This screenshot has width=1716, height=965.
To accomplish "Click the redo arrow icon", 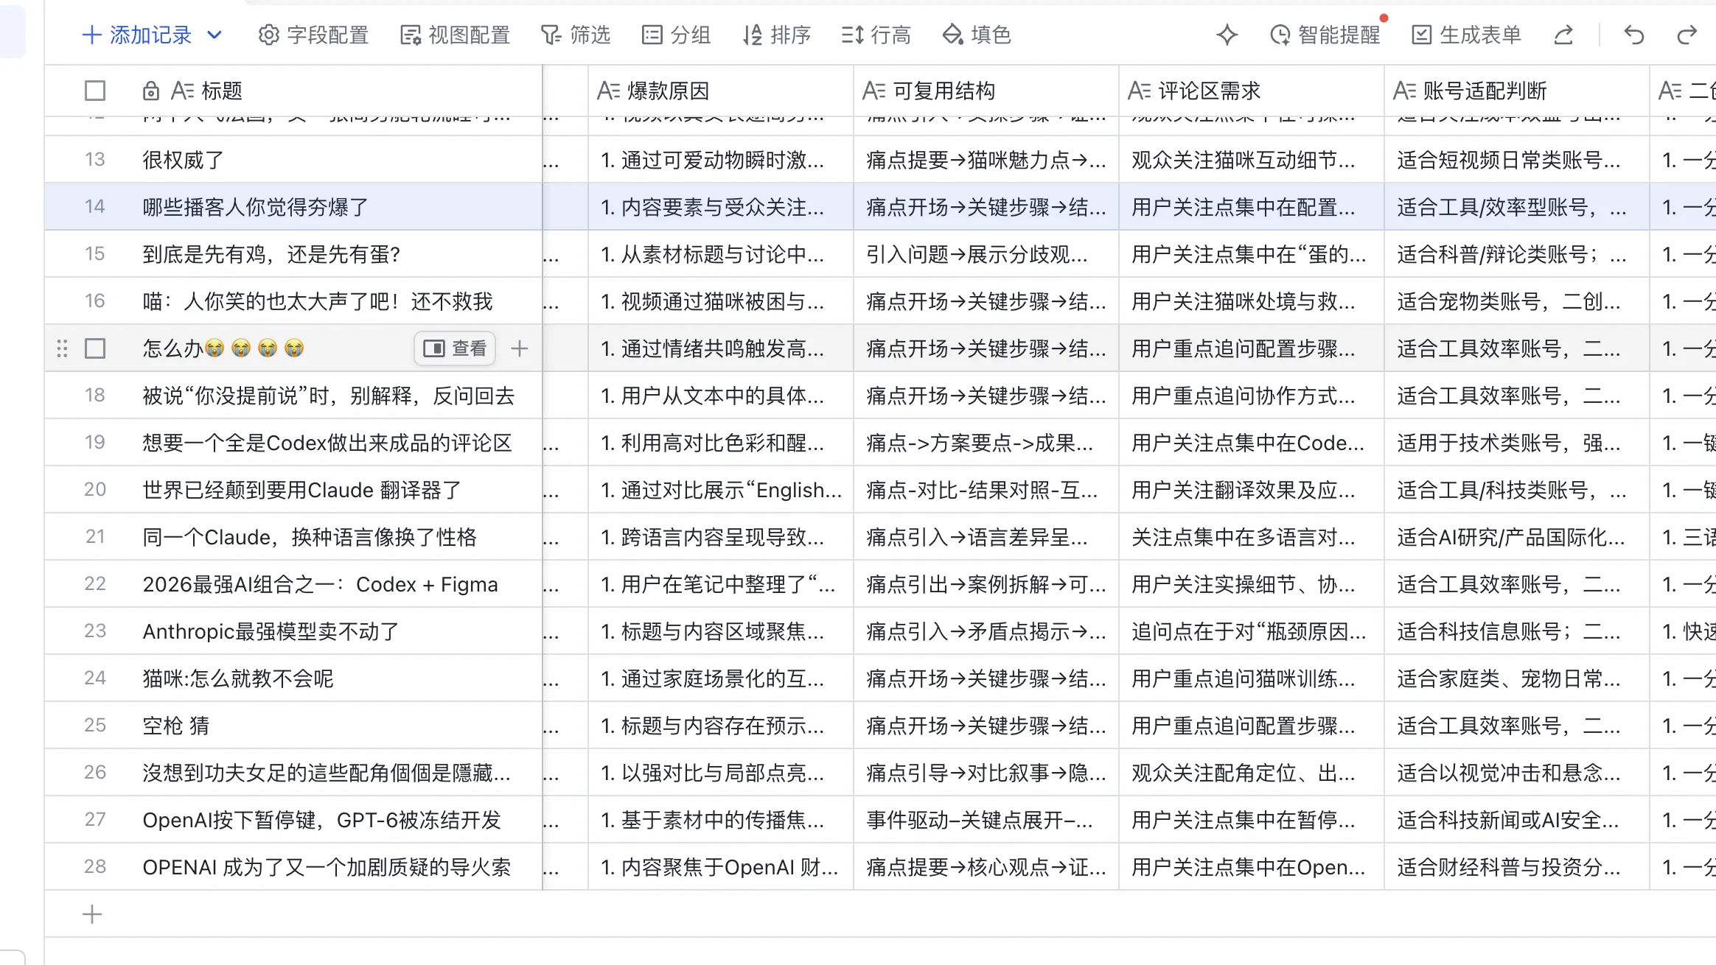I will [x=1687, y=35].
